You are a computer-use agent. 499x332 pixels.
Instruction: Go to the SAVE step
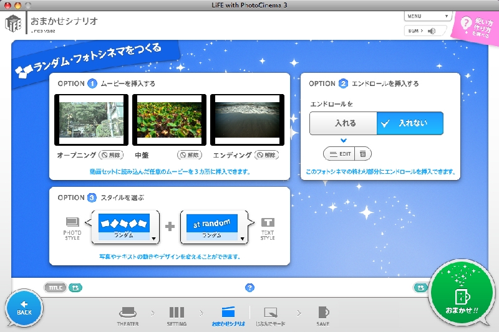322,316
